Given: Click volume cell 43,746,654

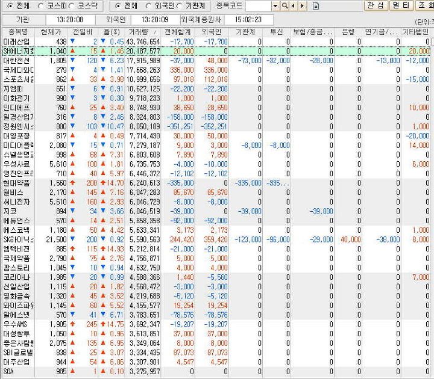Looking at the screenshot, I should tap(143, 42).
